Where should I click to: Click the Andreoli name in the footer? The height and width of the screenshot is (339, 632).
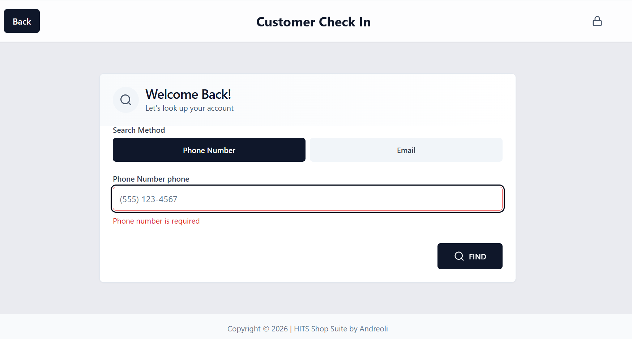point(373,329)
